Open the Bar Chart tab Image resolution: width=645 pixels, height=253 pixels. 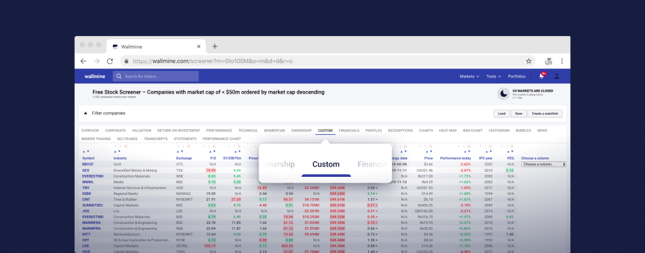[473, 130]
